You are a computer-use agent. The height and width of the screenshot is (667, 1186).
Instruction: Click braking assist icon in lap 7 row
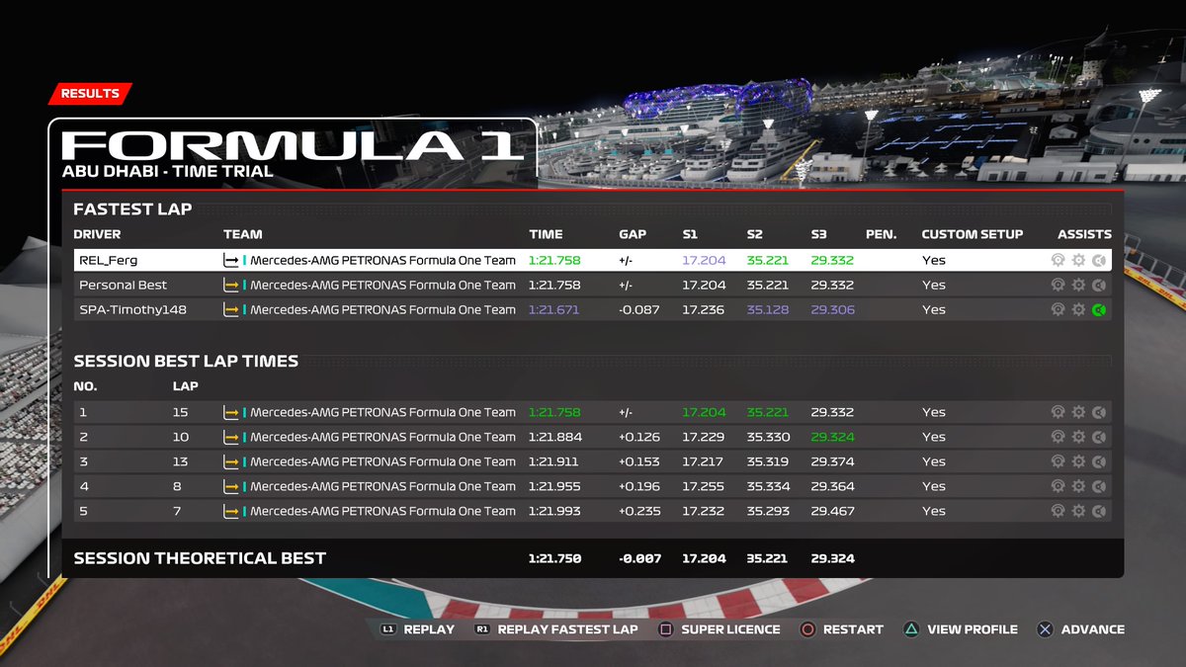(1099, 511)
